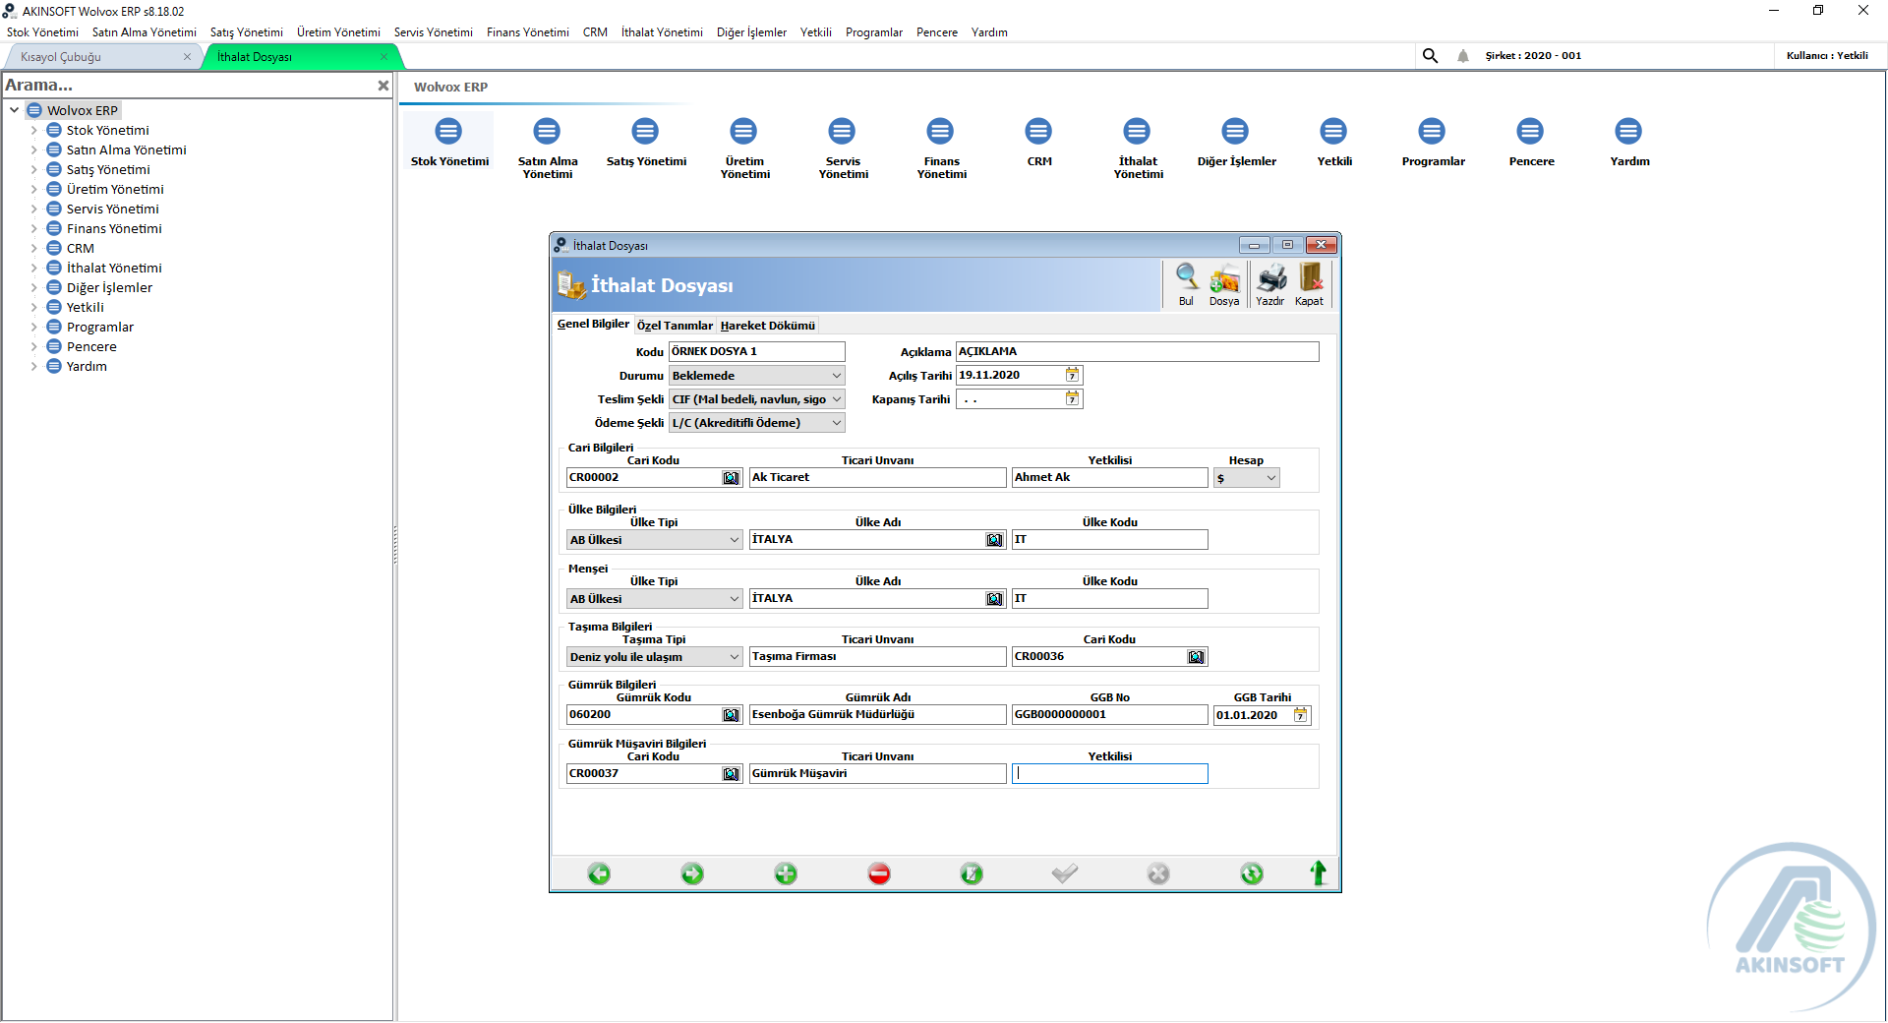
Task: Click the save checkmark button
Action: click(1065, 873)
